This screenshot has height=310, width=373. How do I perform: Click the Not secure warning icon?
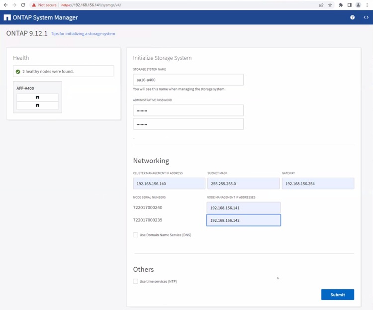pos(34,5)
